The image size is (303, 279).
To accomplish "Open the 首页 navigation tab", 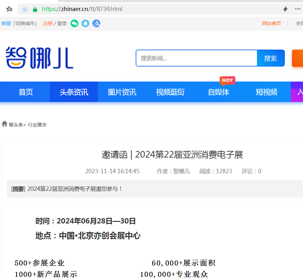I will [x=26, y=92].
